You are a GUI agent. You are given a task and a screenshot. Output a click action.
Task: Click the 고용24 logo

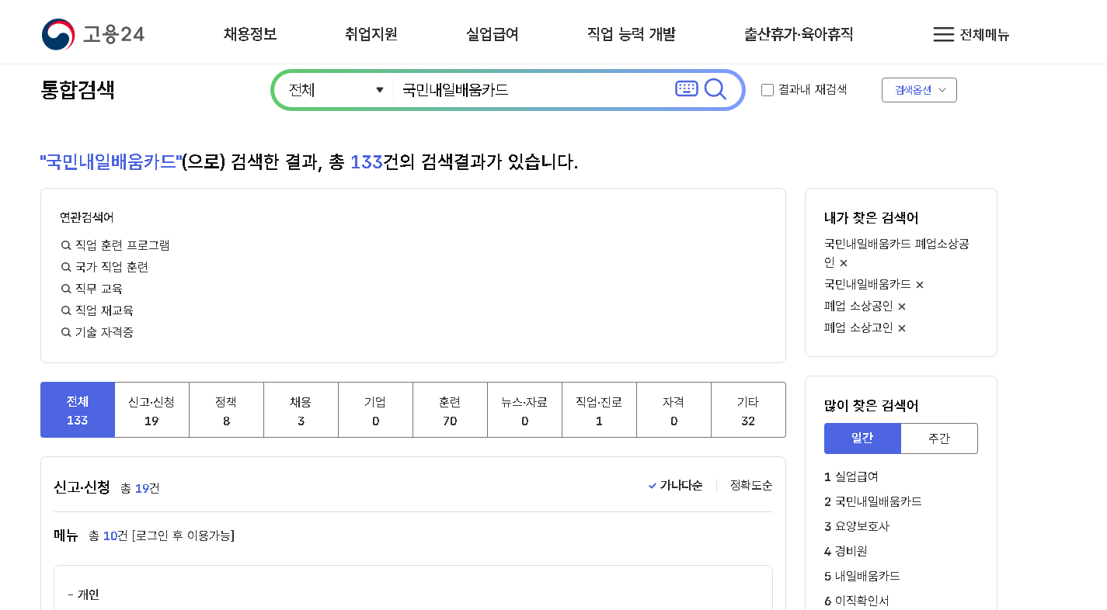point(93,34)
